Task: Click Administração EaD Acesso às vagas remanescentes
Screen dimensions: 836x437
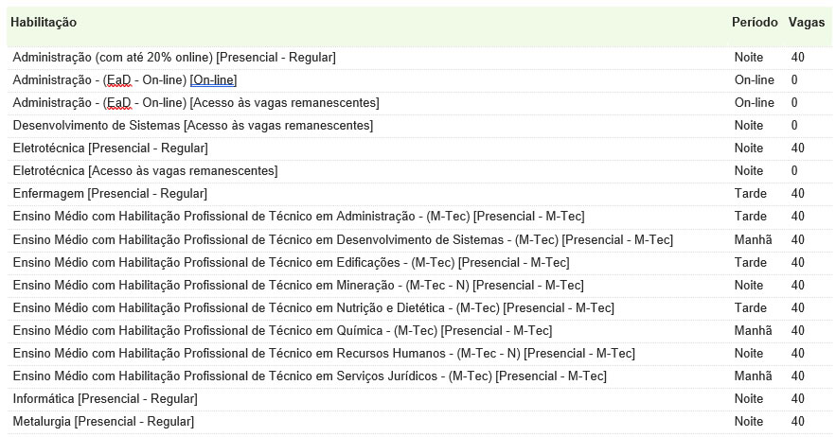Action: point(196,103)
